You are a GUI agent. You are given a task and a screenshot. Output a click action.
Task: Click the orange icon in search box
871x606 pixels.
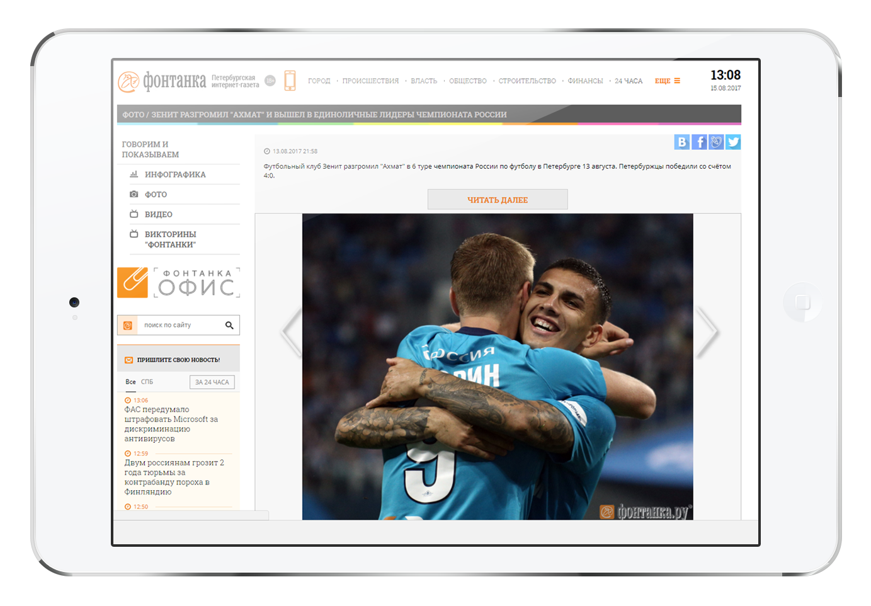tap(127, 325)
